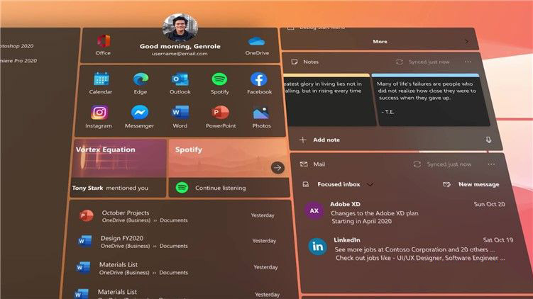Open the Notes widget more options menu
This screenshot has height=299, width=533.
(468, 62)
